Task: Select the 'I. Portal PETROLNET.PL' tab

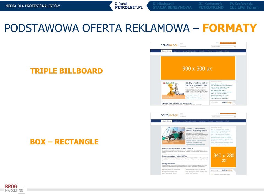Action: pyautogui.click(x=129, y=6)
